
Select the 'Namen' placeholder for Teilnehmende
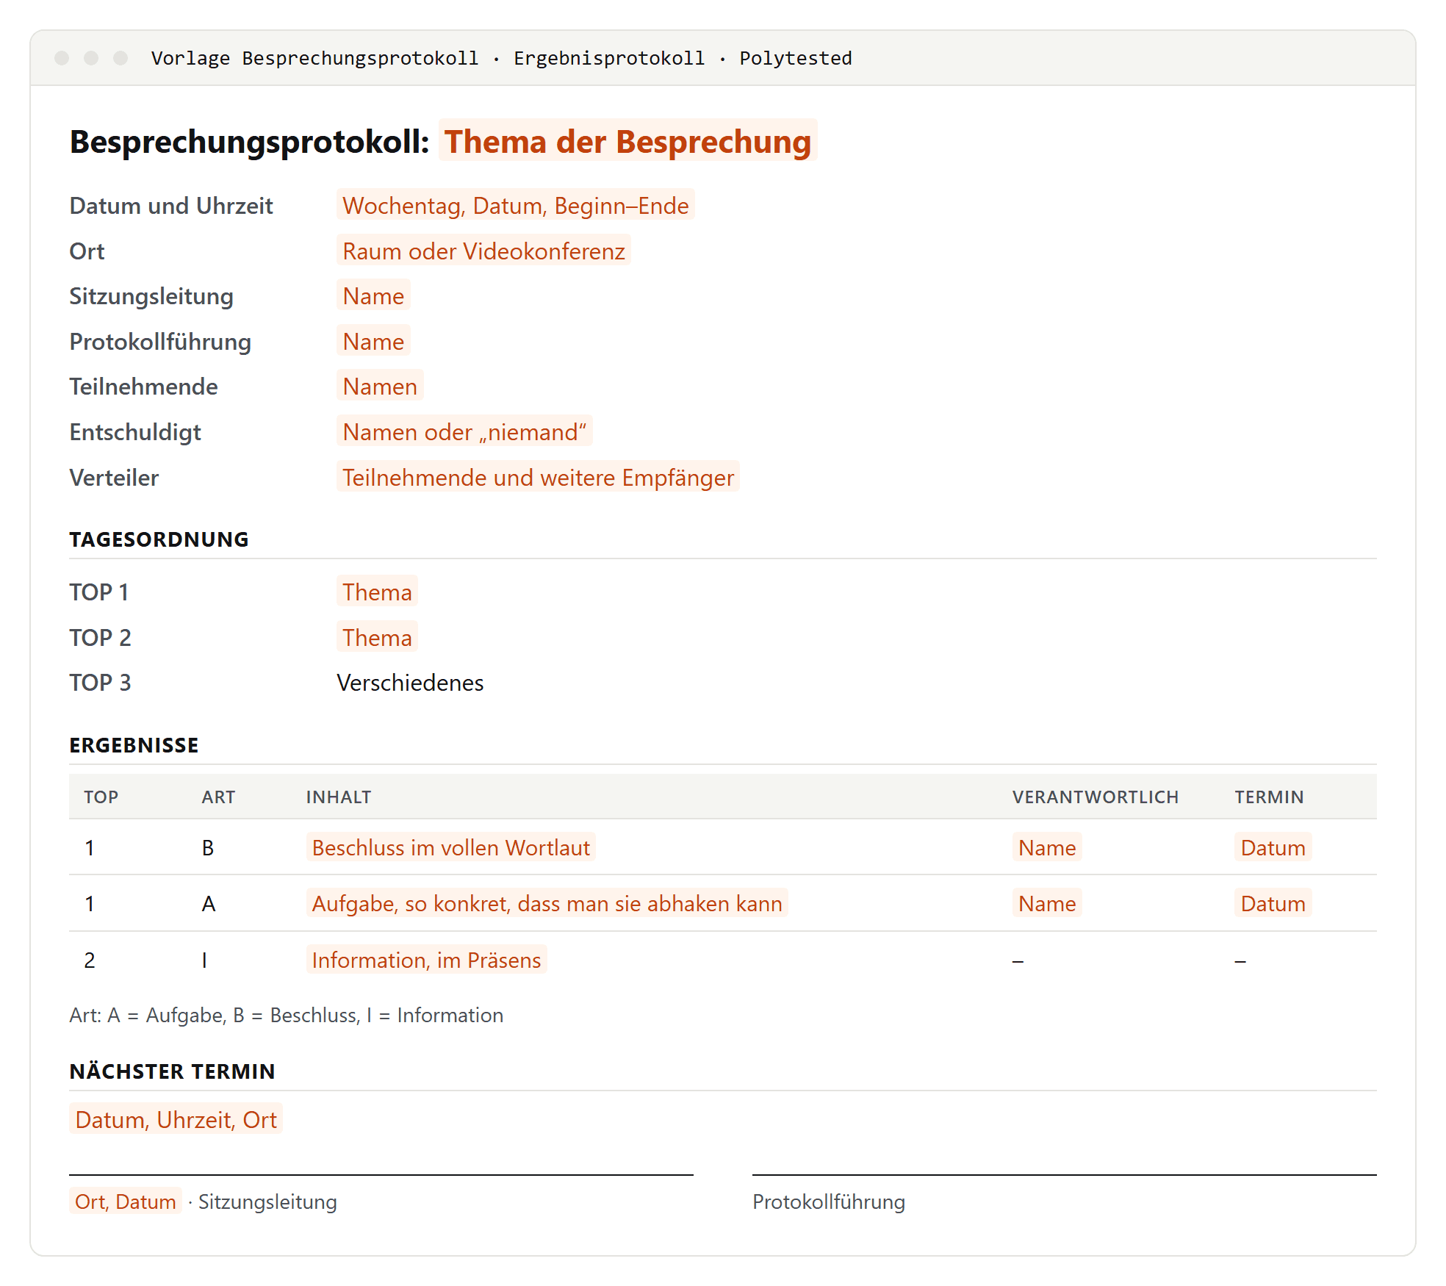[380, 387]
